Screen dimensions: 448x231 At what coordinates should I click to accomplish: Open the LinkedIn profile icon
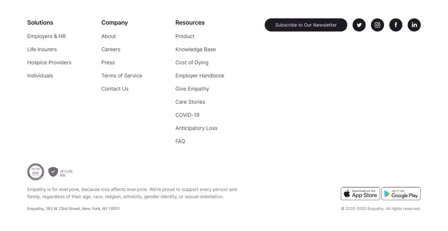pyautogui.click(x=414, y=25)
